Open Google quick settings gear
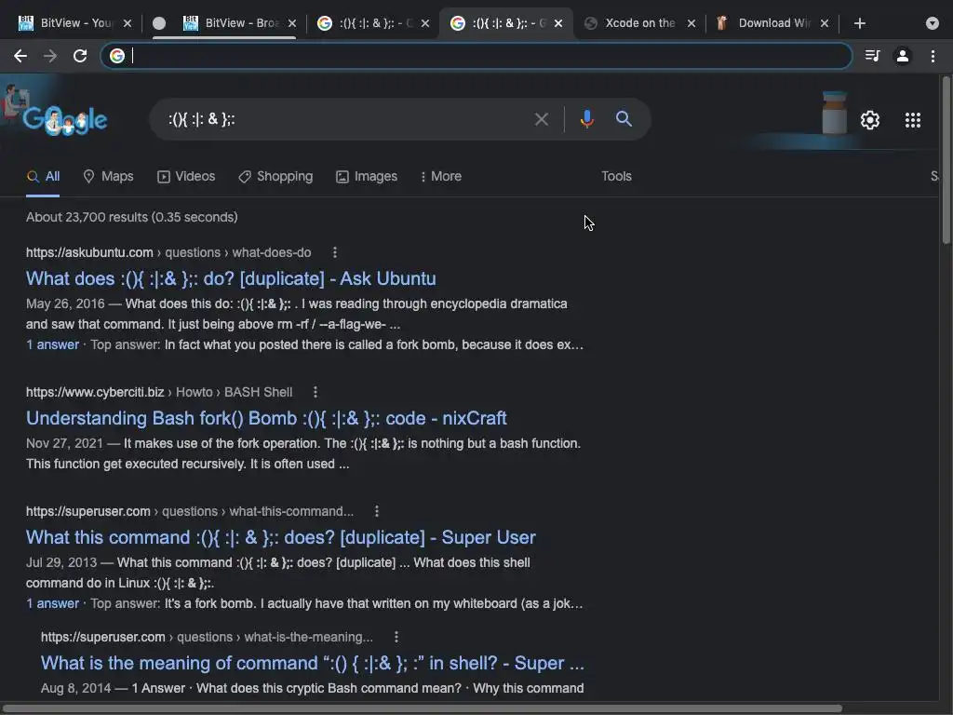 point(870,120)
